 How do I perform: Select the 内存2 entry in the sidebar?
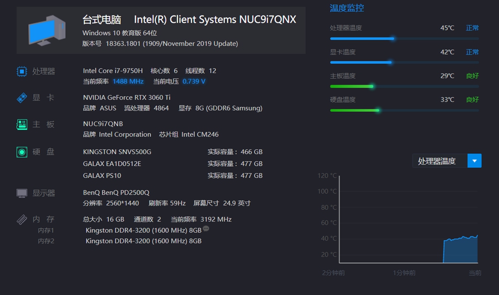tap(46, 241)
